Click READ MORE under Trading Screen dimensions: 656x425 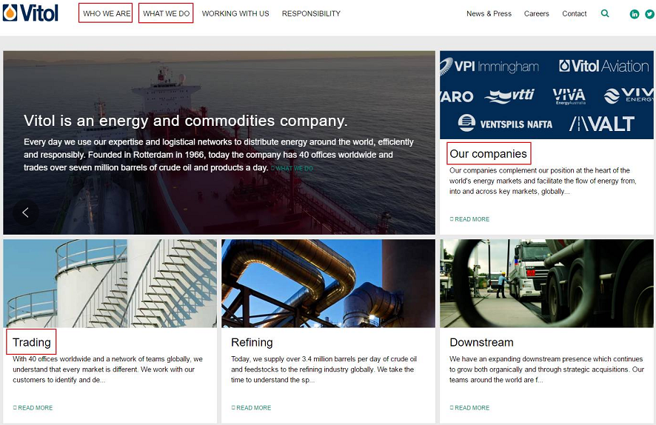33,408
